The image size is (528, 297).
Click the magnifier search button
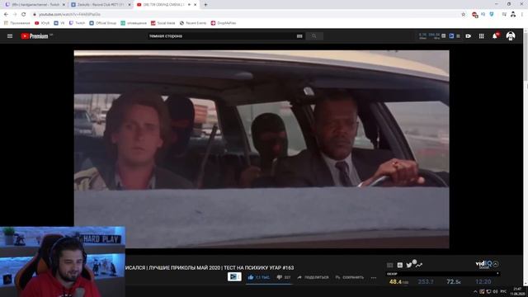tap(314, 36)
